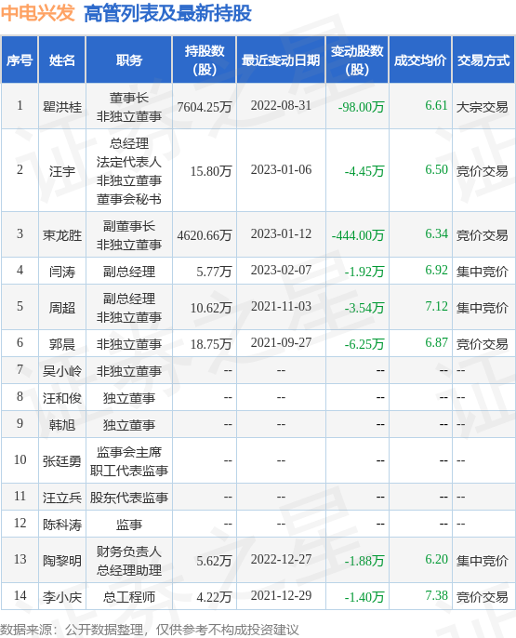
Task: Select the 姓名 column header
Action: 62,60
